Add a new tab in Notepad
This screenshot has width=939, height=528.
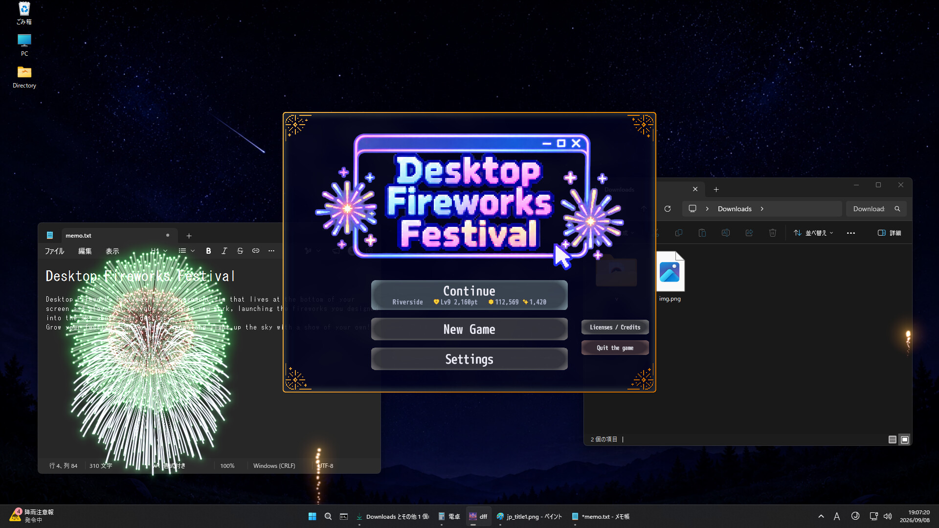tap(189, 236)
